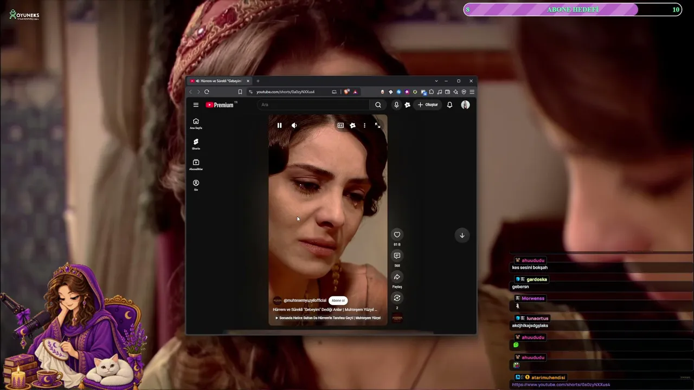Cast or pop out media from the address bar
The image size is (694, 390).
pyautogui.click(x=334, y=92)
